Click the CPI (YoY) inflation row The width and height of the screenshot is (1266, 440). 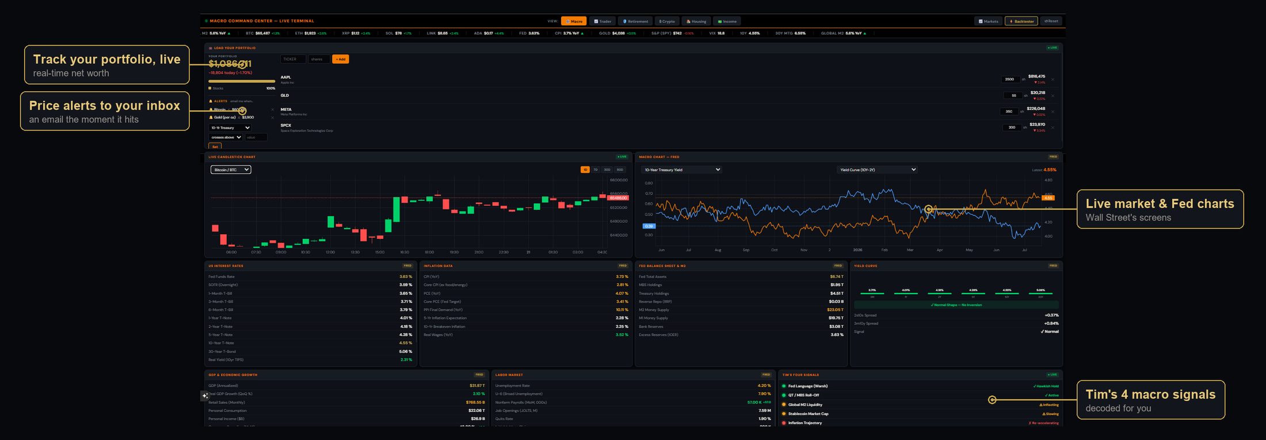coord(526,277)
